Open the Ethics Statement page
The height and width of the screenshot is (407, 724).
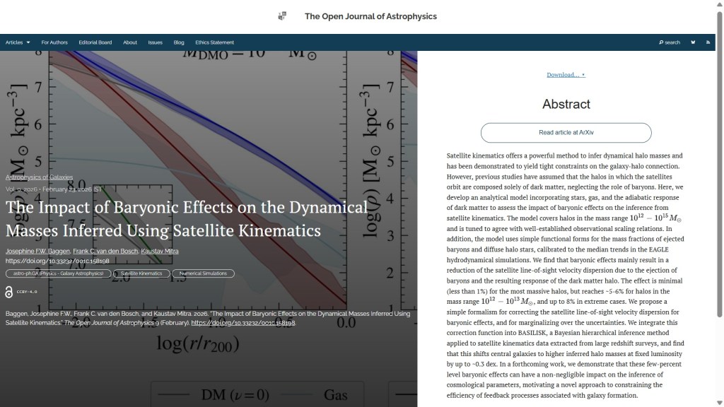(x=214, y=42)
